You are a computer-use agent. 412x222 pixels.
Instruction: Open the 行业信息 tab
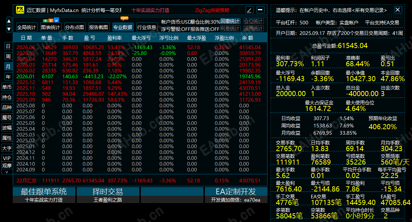(x=147, y=27)
